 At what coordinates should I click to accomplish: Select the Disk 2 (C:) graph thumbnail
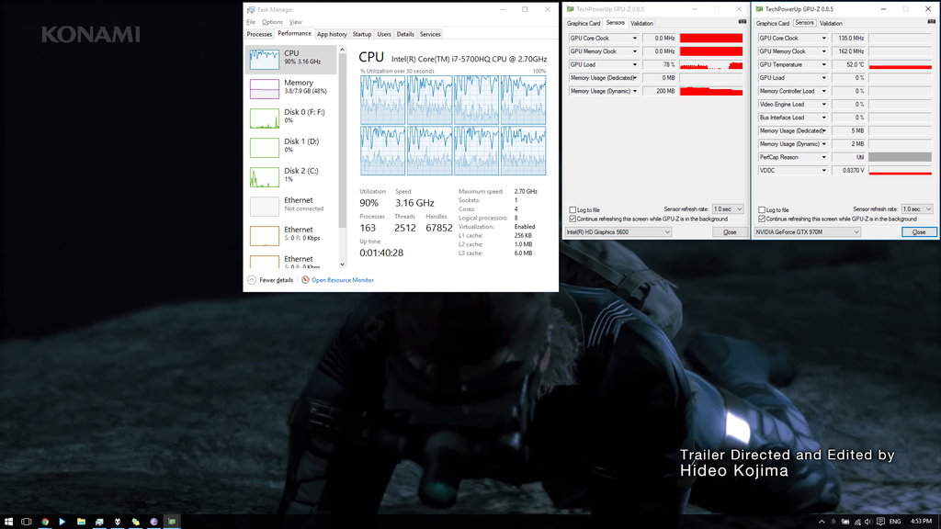pyautogui.click(x=264, y=176)
